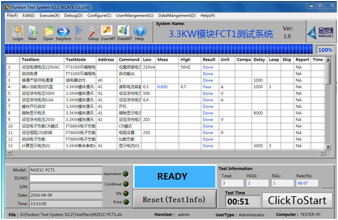The height and width of the screenshot is (220, 338).
Task: Select row number 13
Action: tap(10, 146)
